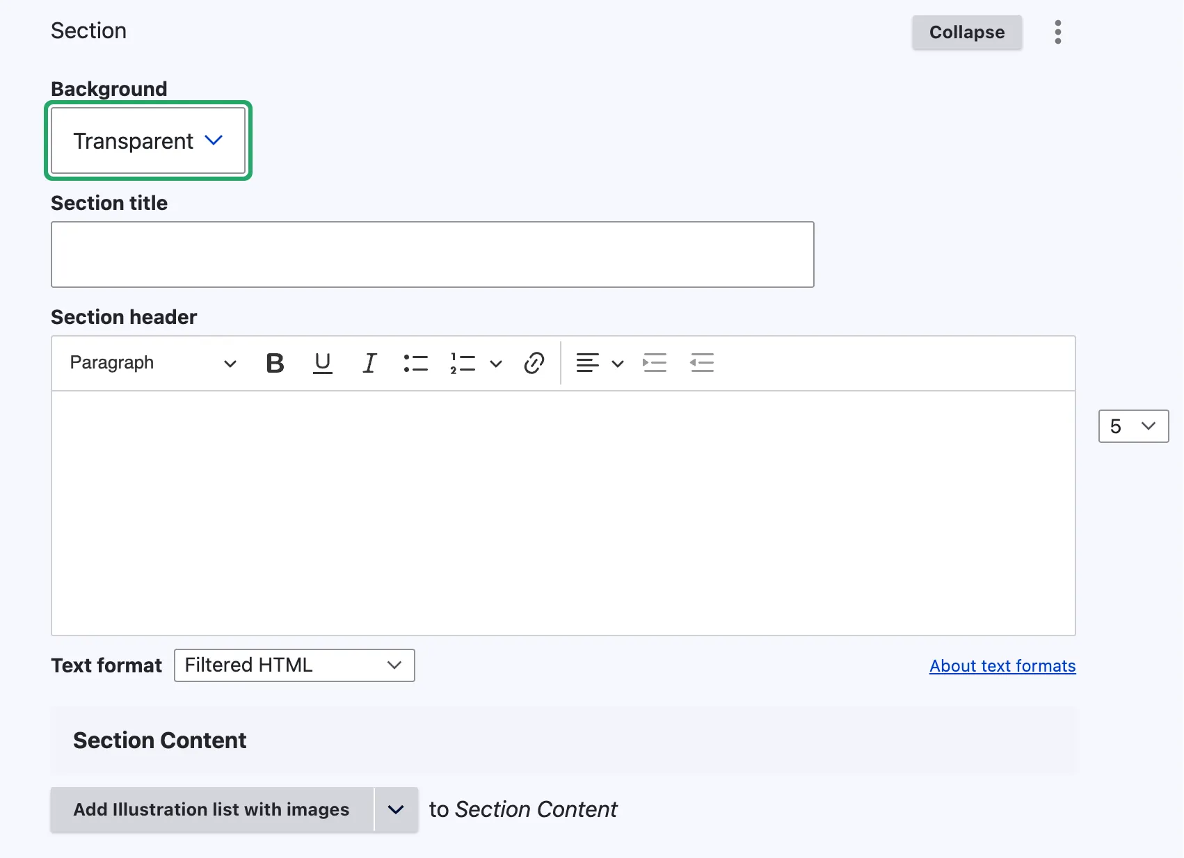Click the text alignment icon
The image size is (1184, 858).
(x=588, y=363)
